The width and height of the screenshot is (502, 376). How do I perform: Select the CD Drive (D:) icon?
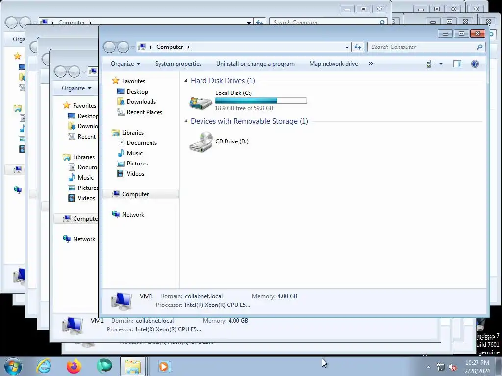pyautogui.click(x=201, y=142)
